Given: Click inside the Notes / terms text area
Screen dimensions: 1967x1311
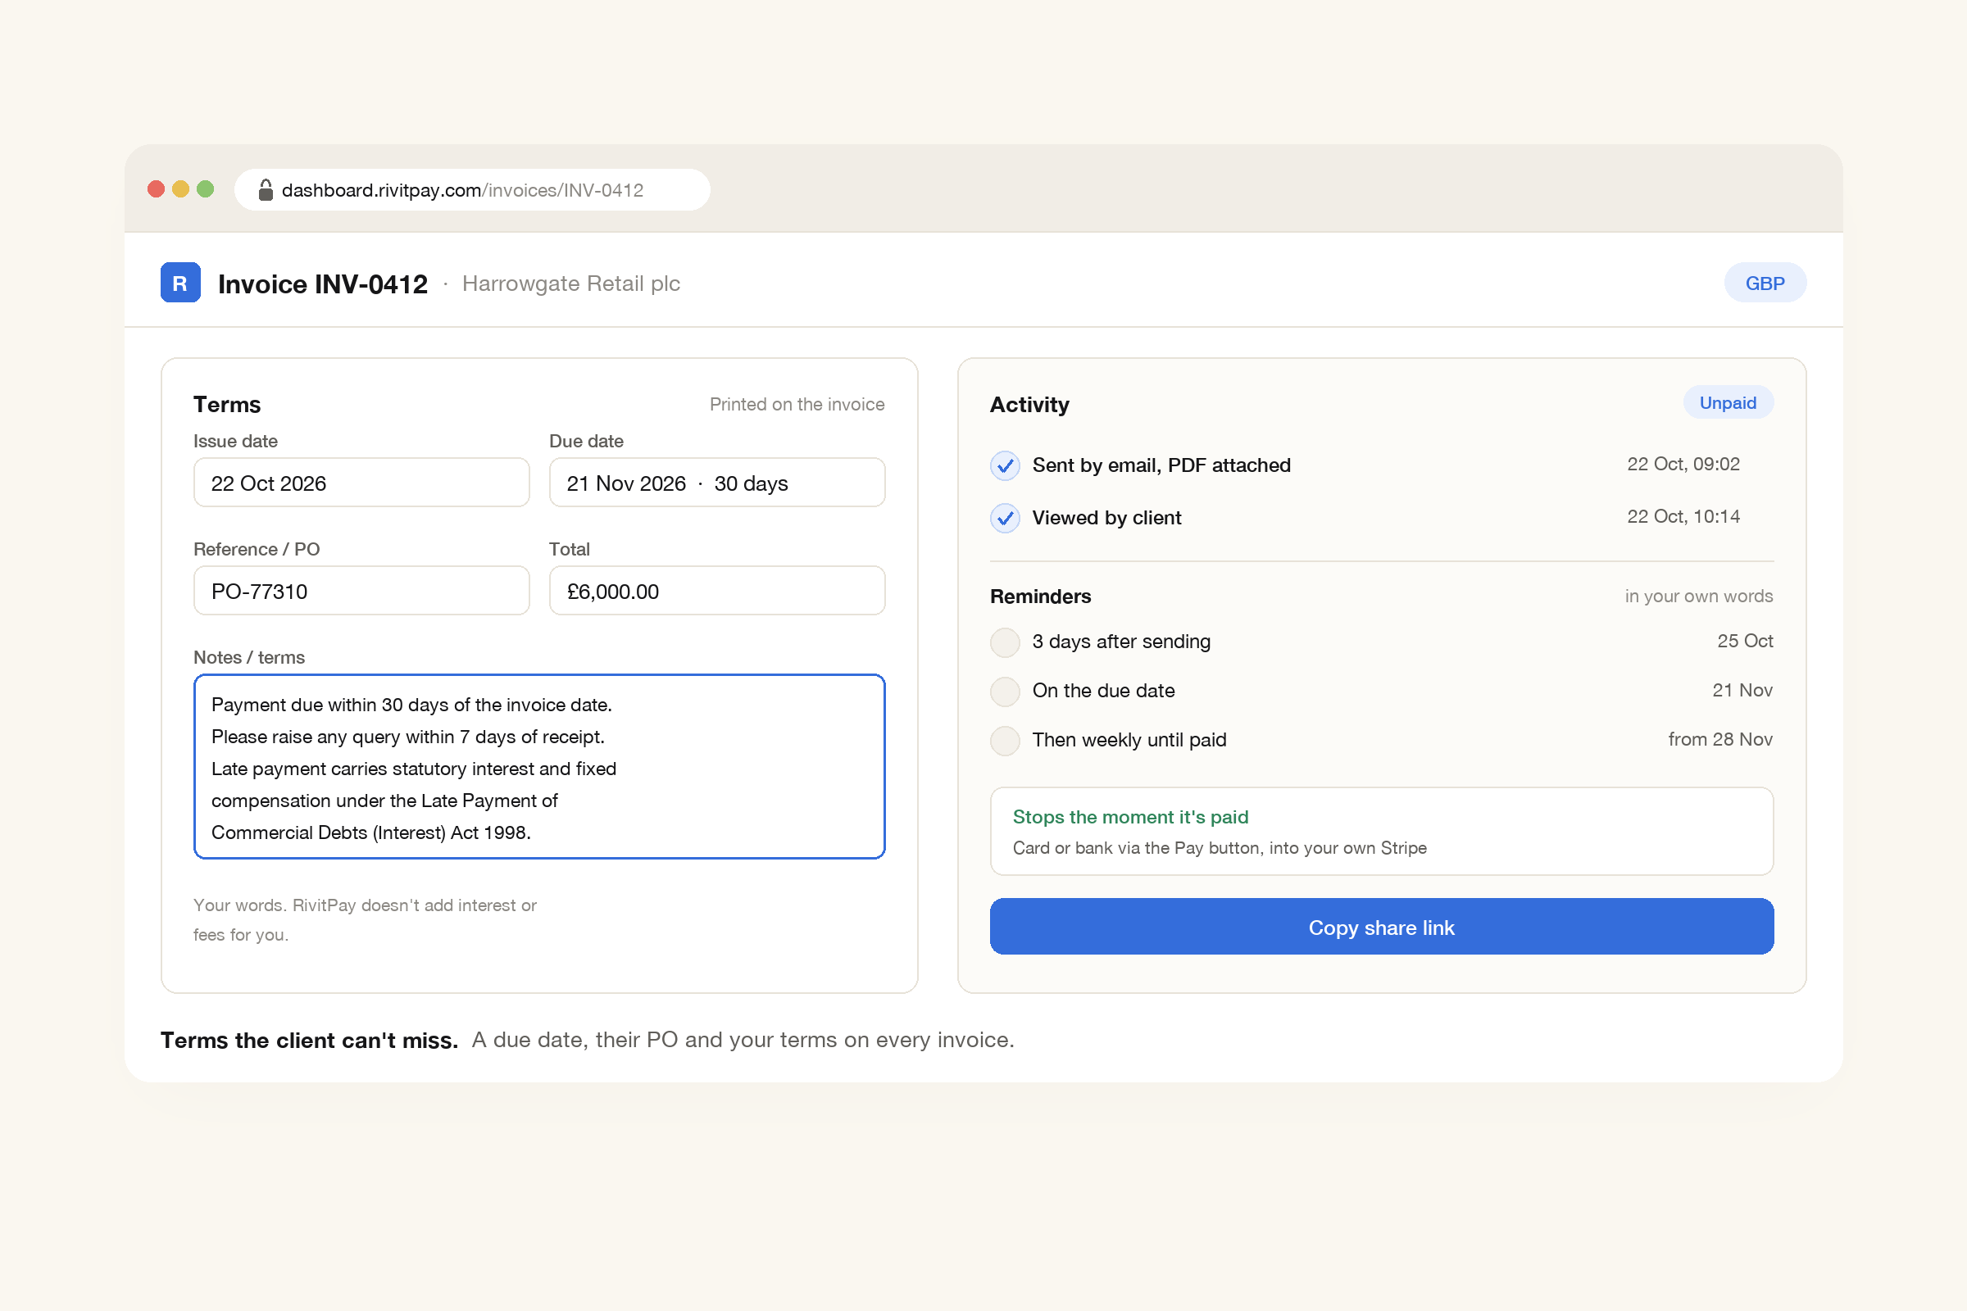Looking at the screenshot, I should coord(539,767).
